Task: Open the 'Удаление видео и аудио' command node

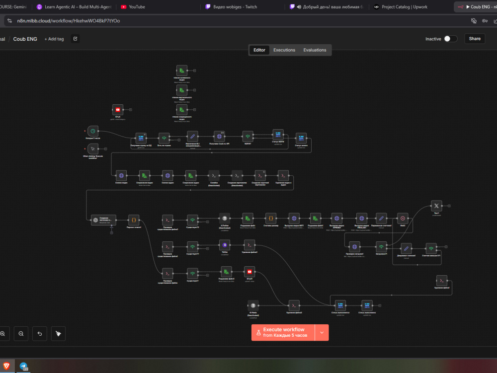Action: pyautogui.click(x=283, y=175)
